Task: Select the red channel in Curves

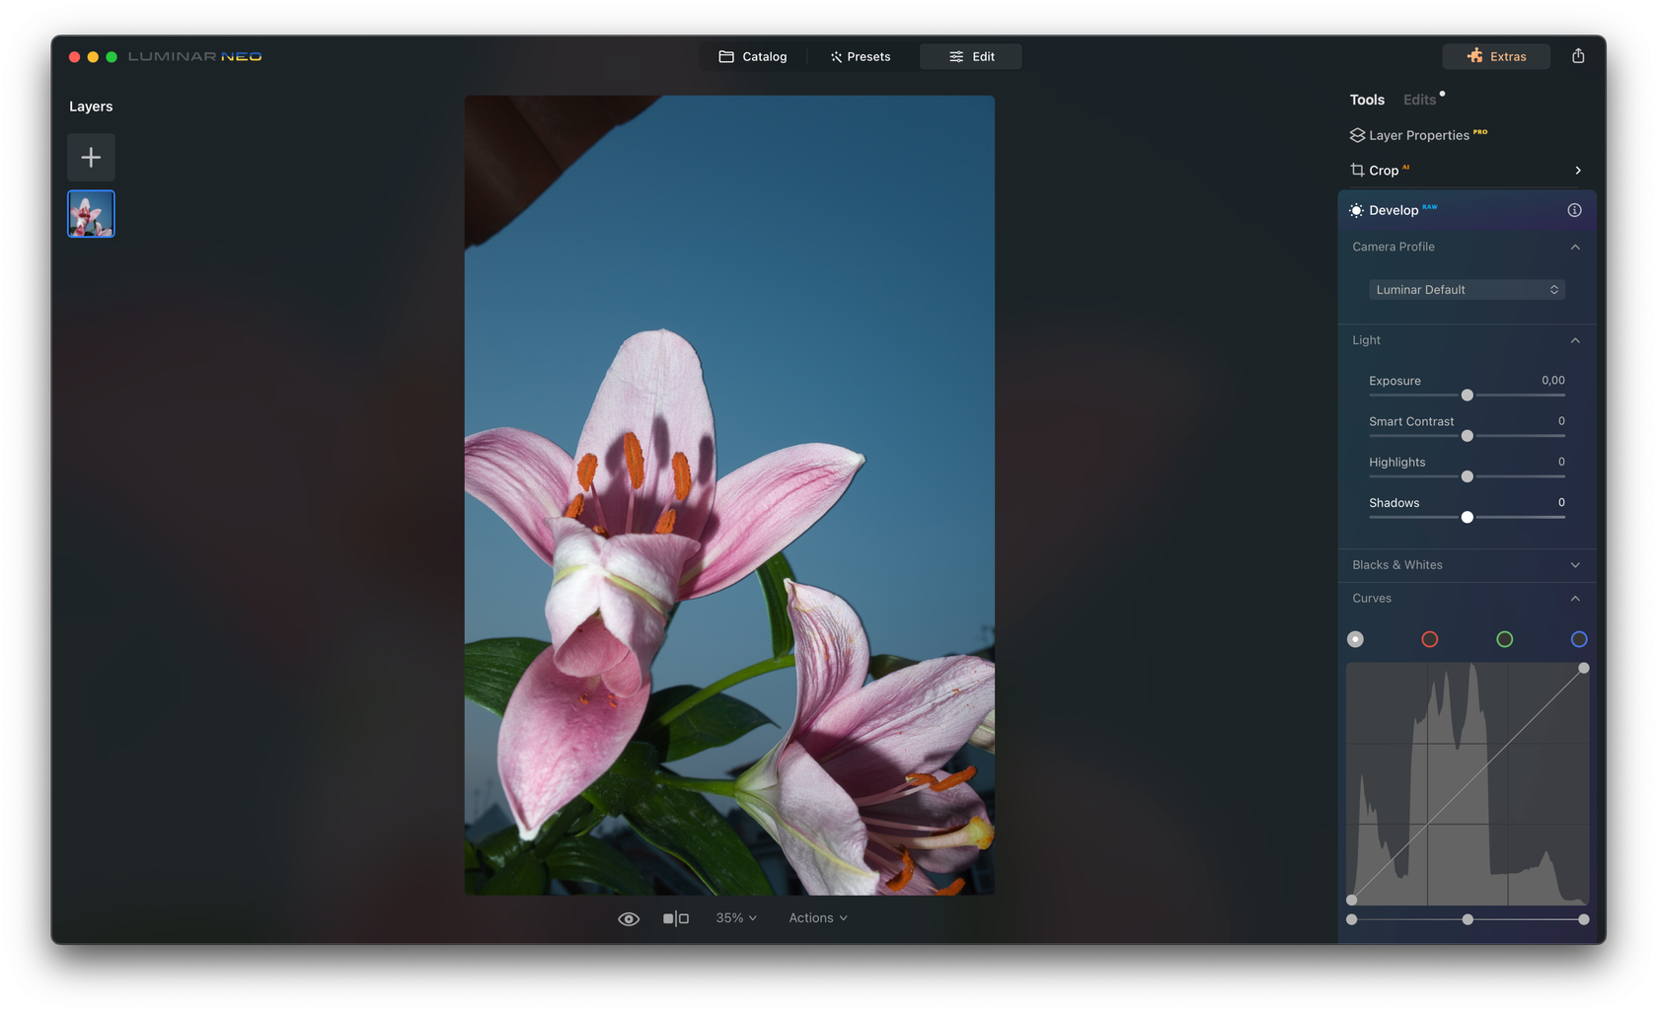Action: pos(1429,638)
